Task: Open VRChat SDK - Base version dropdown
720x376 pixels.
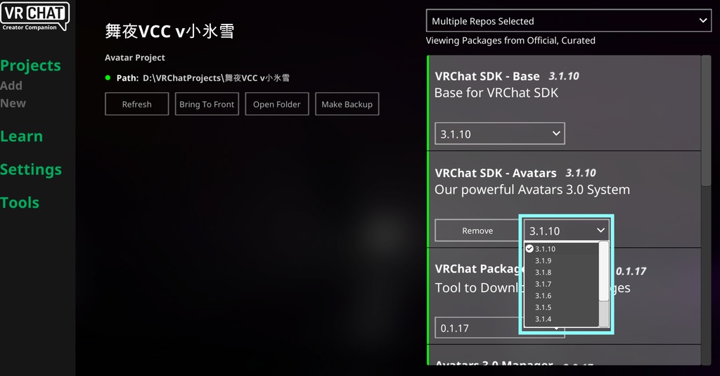Action: click(500, 134)
